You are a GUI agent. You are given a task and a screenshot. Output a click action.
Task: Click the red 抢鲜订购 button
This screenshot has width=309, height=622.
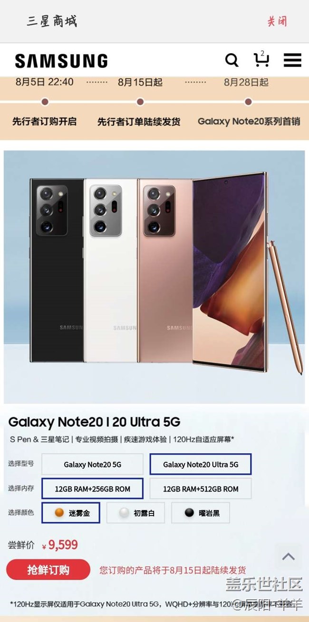coord(48,570)
